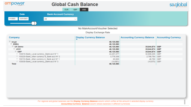Screen dimensions: 191x107
Task: Expand 130030-Bank_Local currency acct N° 3 row
Action: point(17,61)
